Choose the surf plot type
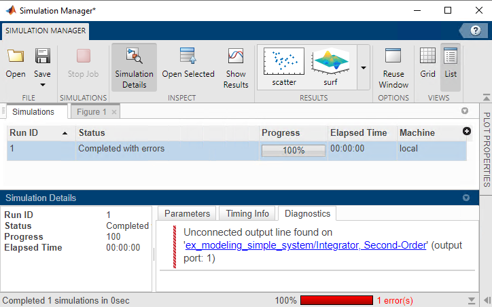Viewport: 492px width, 307px height. tap(330, 67)
